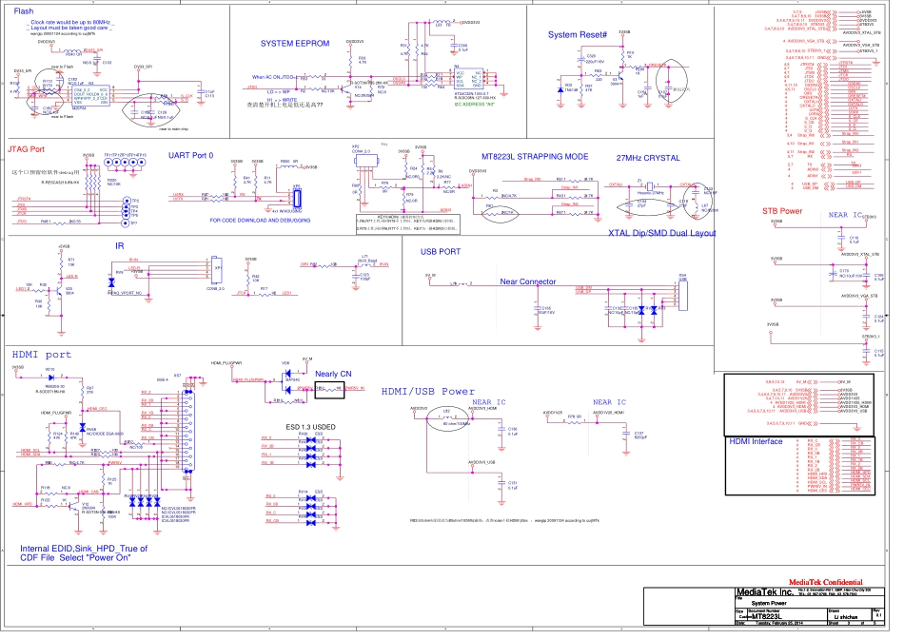Select the STB Power section label
Image resolution: width=904 pixels, height=639 pixels.
(x=781, y=210)
